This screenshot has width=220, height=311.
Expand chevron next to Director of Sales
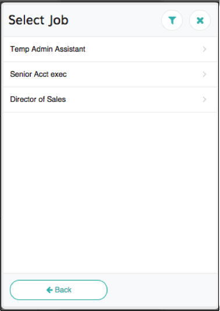204,99
